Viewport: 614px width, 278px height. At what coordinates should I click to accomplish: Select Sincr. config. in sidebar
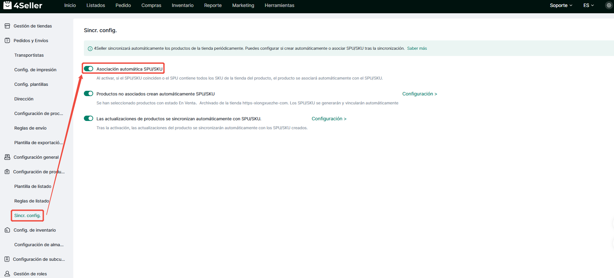27,215
